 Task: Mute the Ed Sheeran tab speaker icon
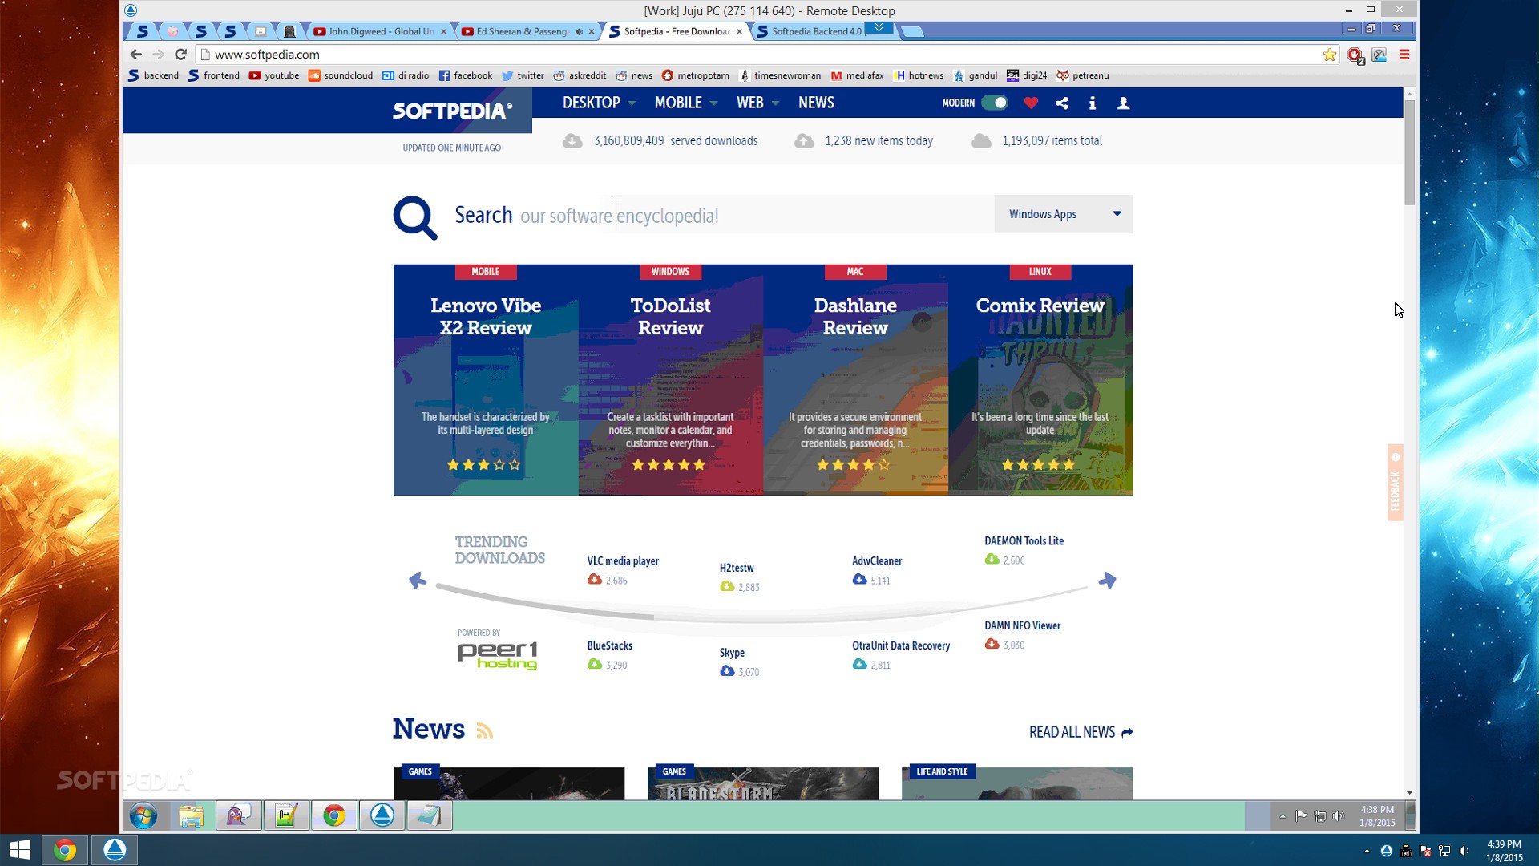point(579,32)
